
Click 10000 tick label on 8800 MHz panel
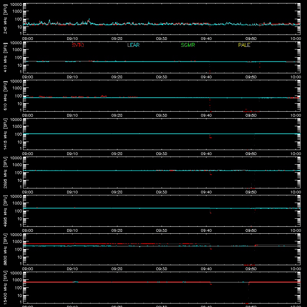coord(16,235)
